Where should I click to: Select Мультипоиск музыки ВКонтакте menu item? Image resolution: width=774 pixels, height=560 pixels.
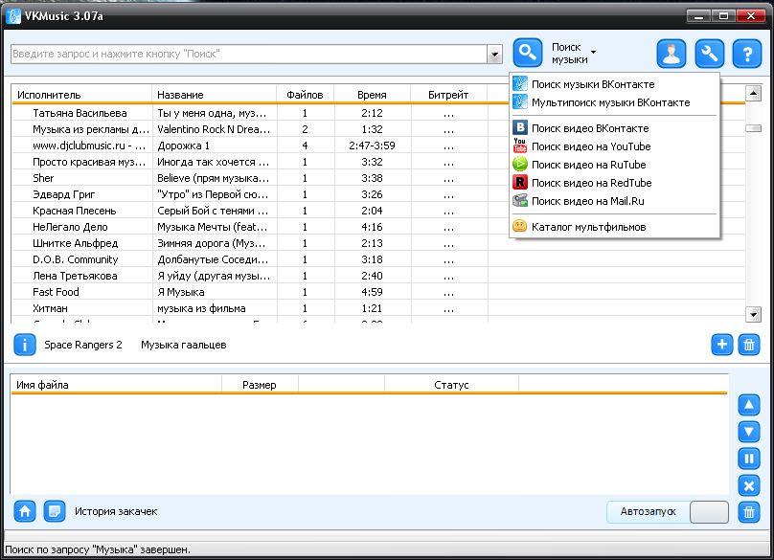click(x=615, y=102)
